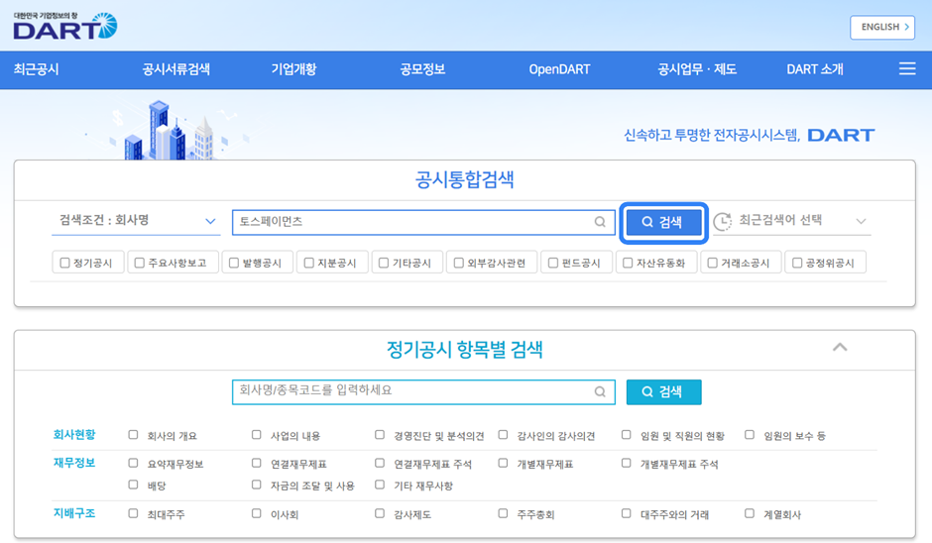The width and height of the screenshot is (932, 543).
Task: Select the 최대주주 checkbox
Action: pos(134,513)
